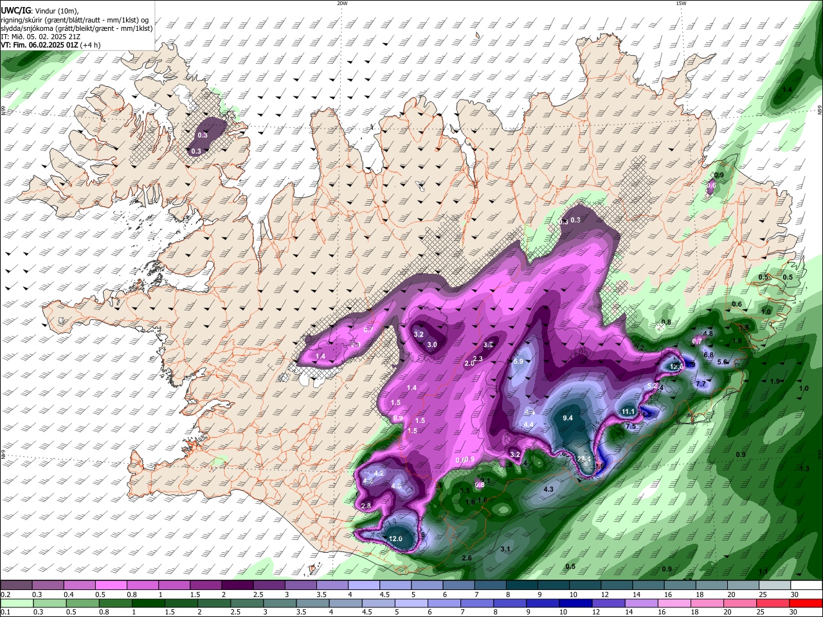
Task: Select the dark teal swatch between 8 and 9
Action: (521, 585)
